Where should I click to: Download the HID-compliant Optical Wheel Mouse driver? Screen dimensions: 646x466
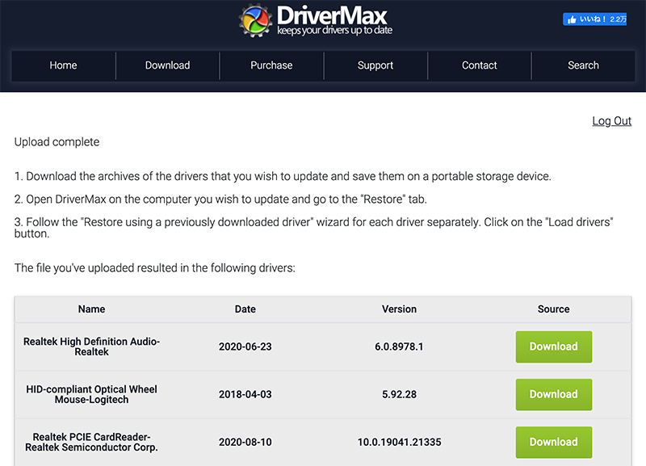[553, 394]
